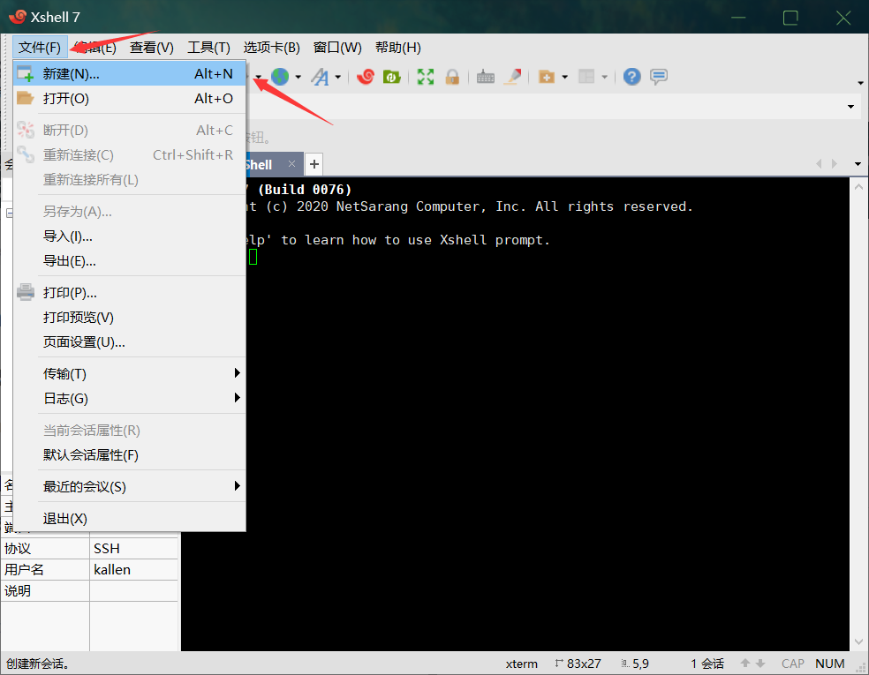Choose 新建(N)... from File menu

pyautogui.click(x=130, y=73)
